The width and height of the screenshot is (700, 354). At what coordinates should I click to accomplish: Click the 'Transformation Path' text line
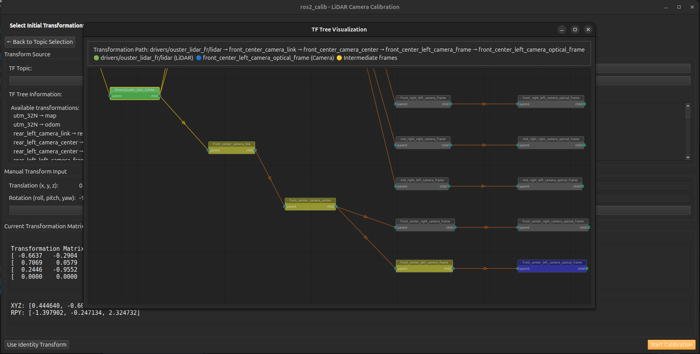click(x=339, y=50)
